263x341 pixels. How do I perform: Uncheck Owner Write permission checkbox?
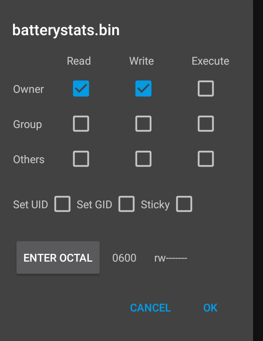pos(143,89)
